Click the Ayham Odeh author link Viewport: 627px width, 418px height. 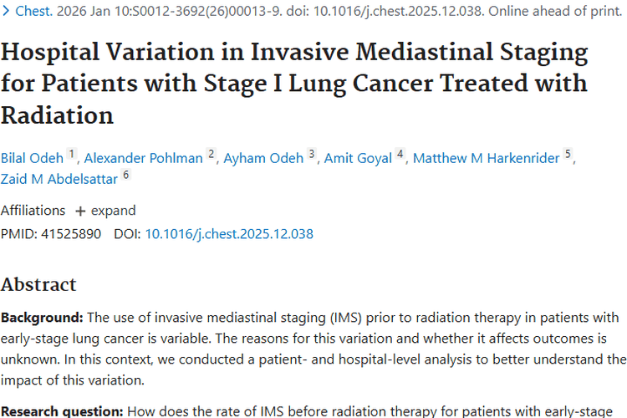click(263, 158)
